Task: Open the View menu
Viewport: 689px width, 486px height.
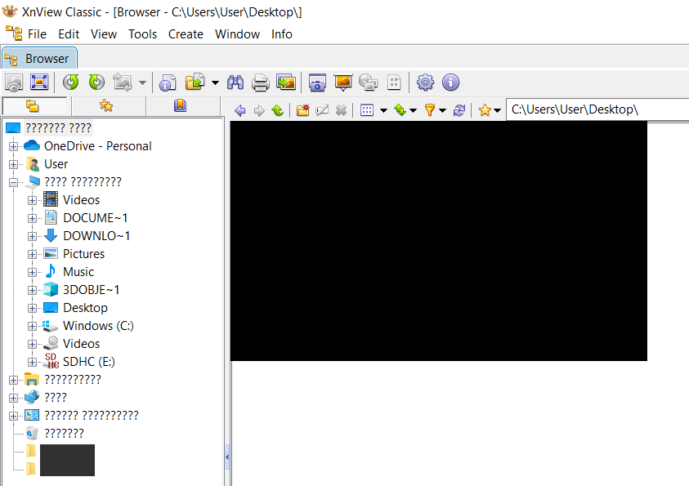Action: click(104, 34)
